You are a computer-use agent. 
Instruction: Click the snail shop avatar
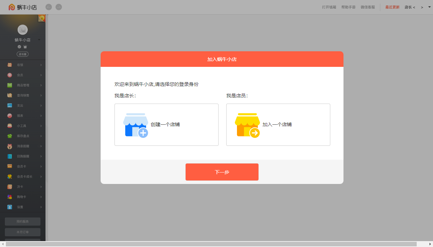coord(23,30)
